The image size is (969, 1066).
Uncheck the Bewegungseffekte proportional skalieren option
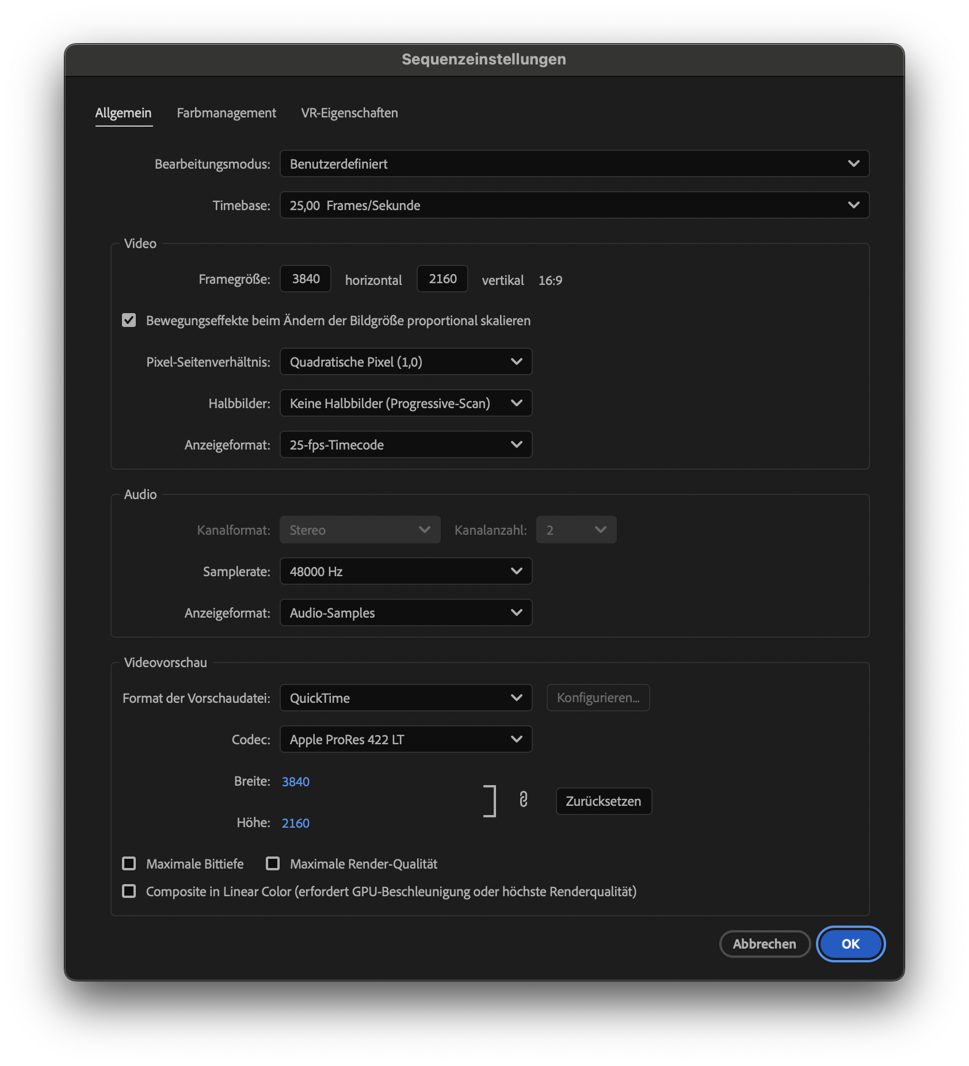click(129, 321)
